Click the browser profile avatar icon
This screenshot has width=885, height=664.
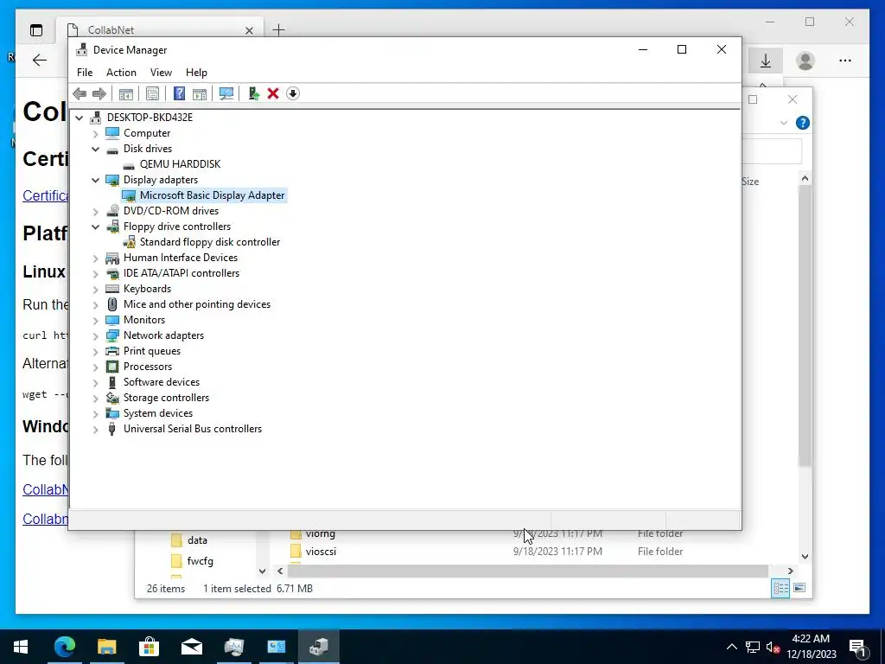[x=805, y=61]
